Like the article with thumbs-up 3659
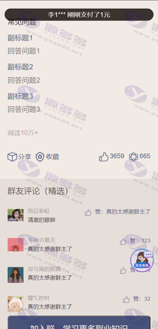The height and width of the screenshot is (329, 158). click(104, 157)
